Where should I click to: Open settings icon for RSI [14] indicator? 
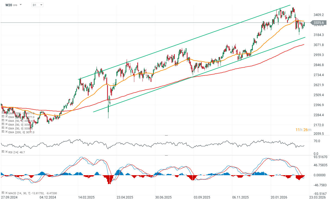tap(2, 152)
